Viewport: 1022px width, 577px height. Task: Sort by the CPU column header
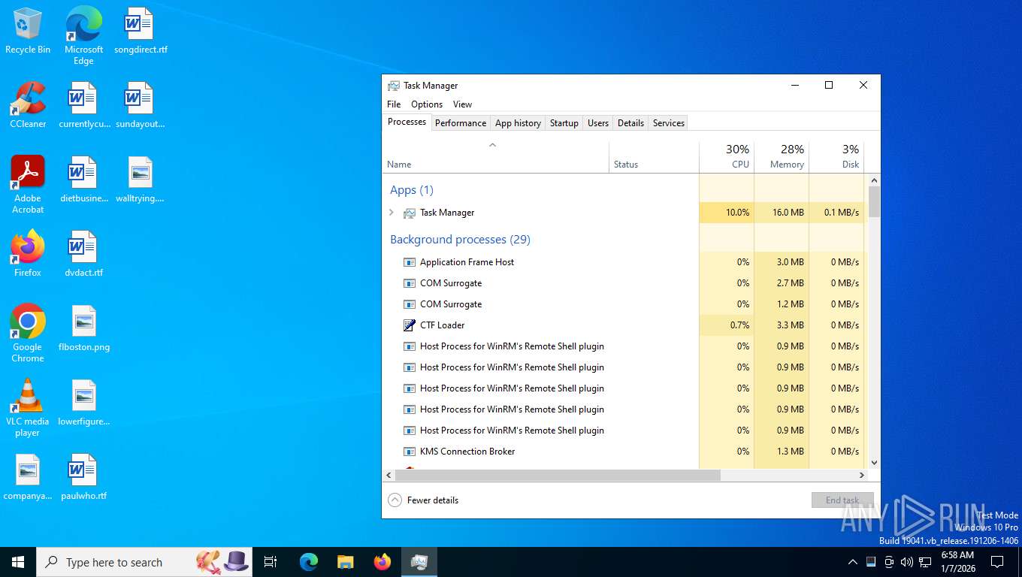[x=727, y=157]
